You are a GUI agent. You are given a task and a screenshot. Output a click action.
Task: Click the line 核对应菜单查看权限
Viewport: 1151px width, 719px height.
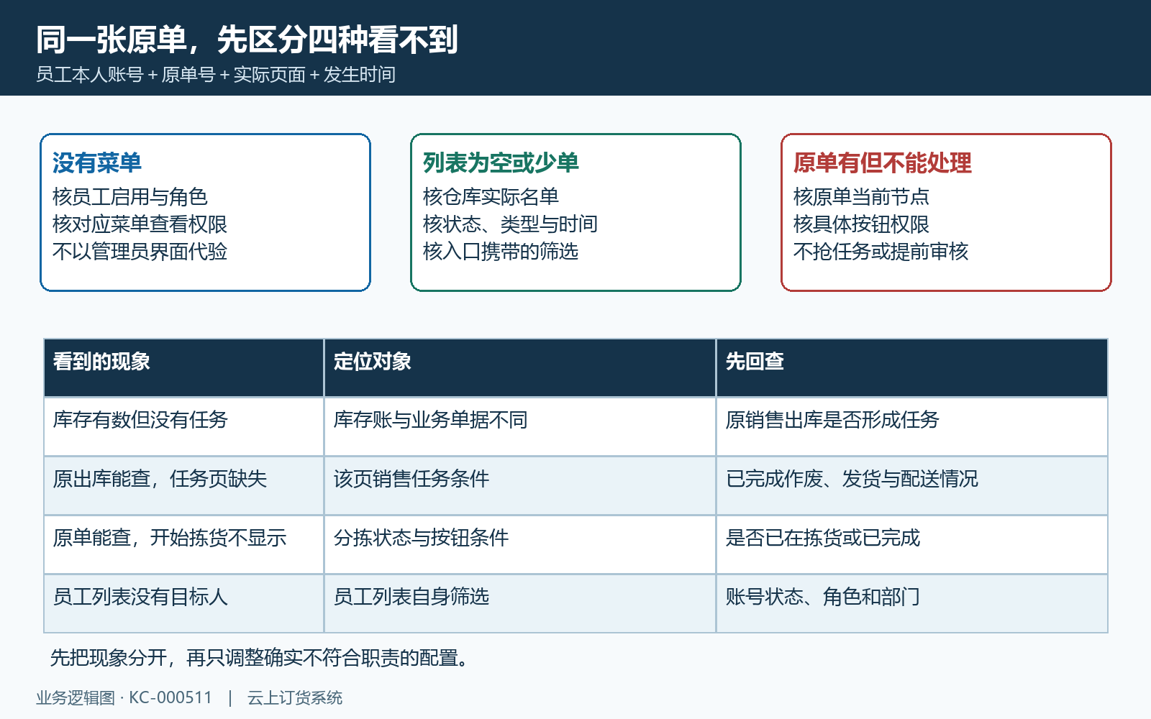pyautogui.click(x=140, y=224)
